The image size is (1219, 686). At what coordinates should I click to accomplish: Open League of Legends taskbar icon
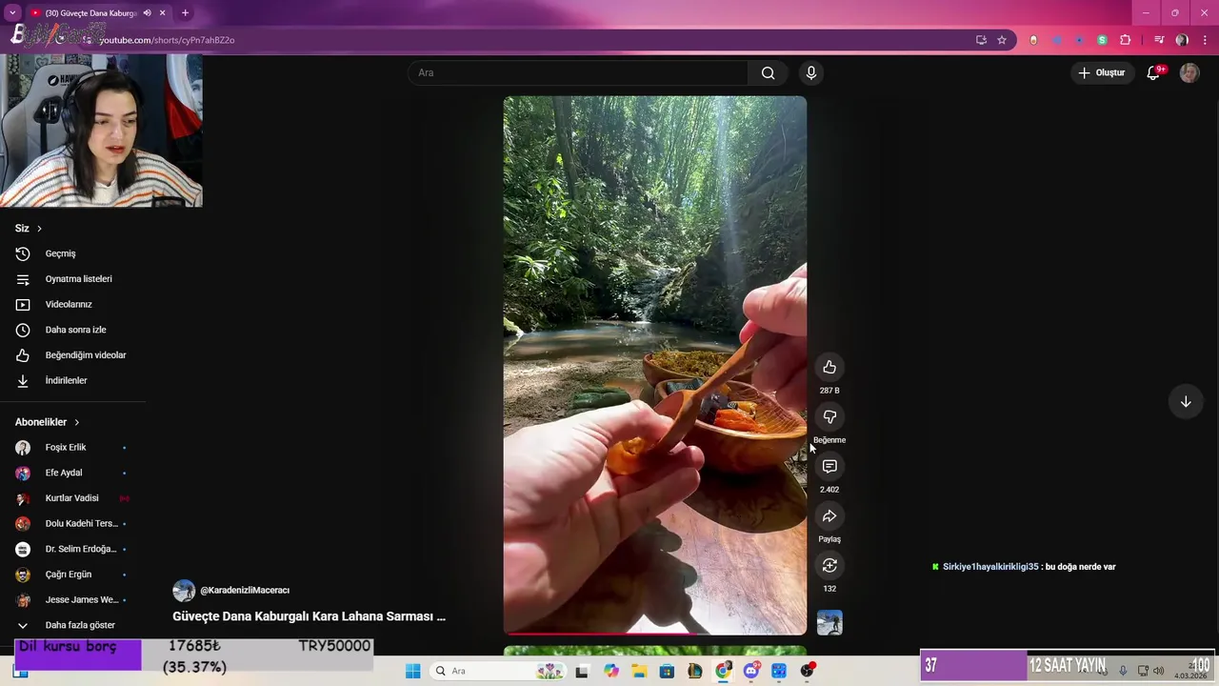695,671
